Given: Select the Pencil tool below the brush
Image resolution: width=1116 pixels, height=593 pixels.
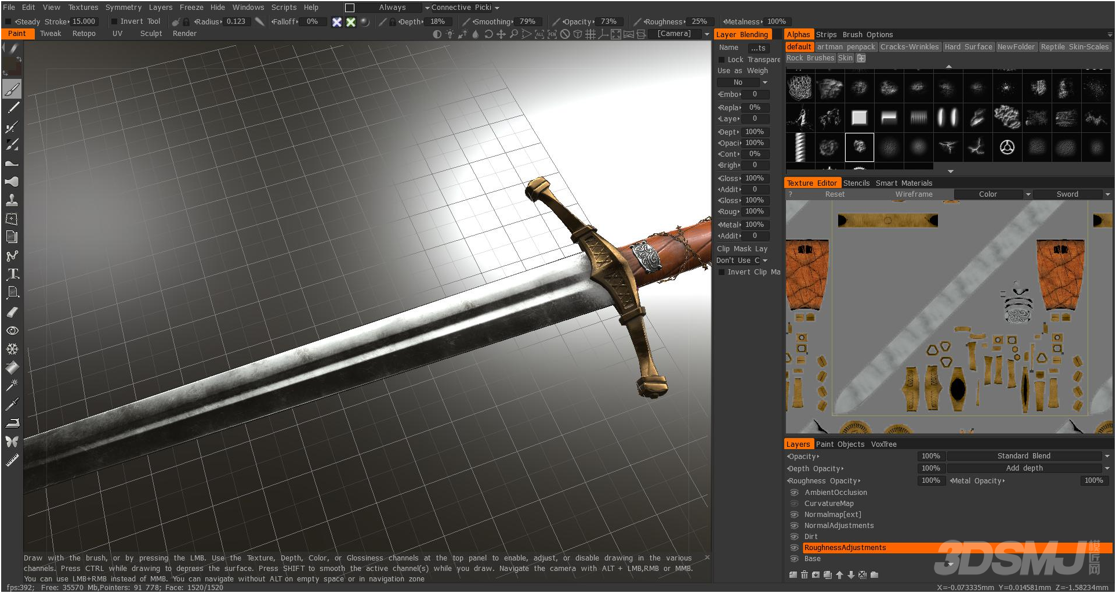Looking at the screenshot, I should 12,108.
